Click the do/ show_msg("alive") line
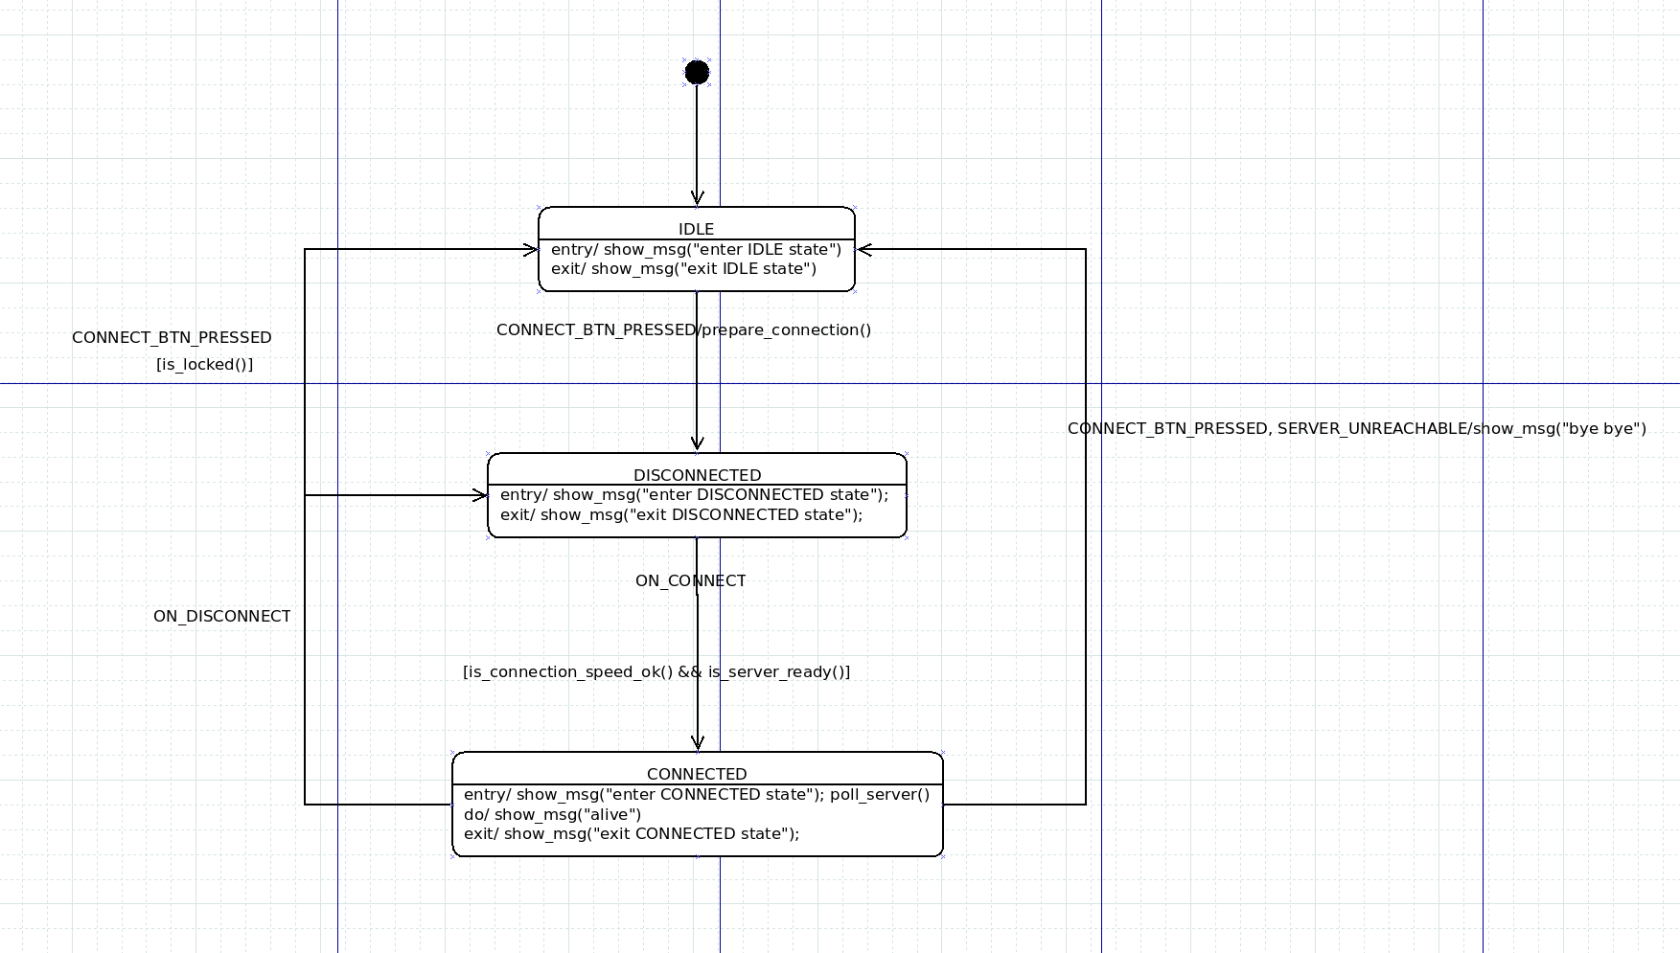Image resolution: width=1680 pixels, height=953 pixels. click(x=552, y=814)
